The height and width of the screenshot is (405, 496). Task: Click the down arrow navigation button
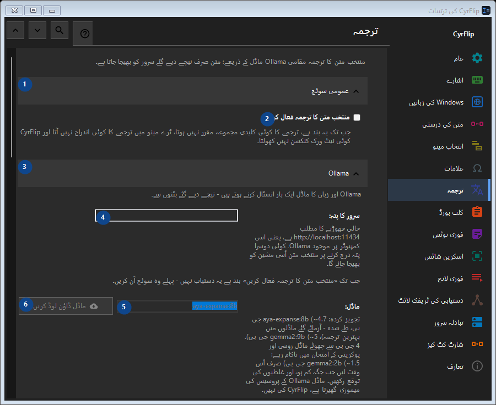(x=37, y=30)
